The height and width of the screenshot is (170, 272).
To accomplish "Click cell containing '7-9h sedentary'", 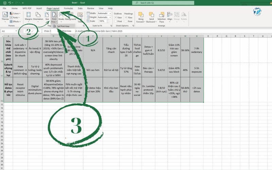I will [197, 50].
